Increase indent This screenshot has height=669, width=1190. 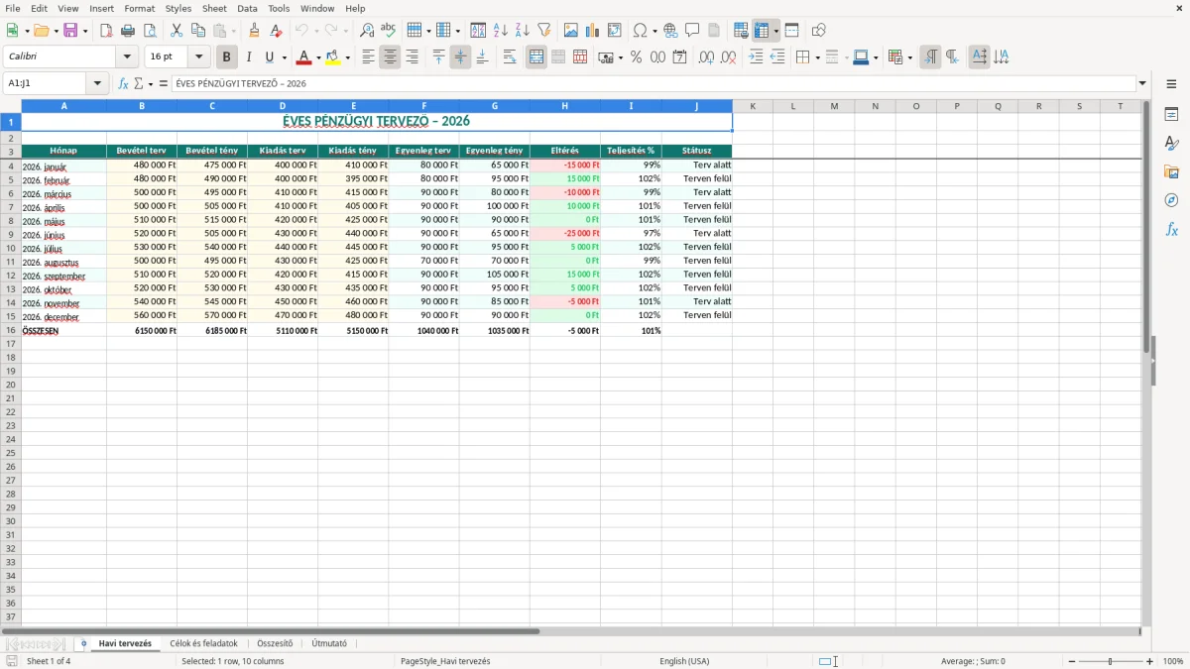tap(756, 57)
